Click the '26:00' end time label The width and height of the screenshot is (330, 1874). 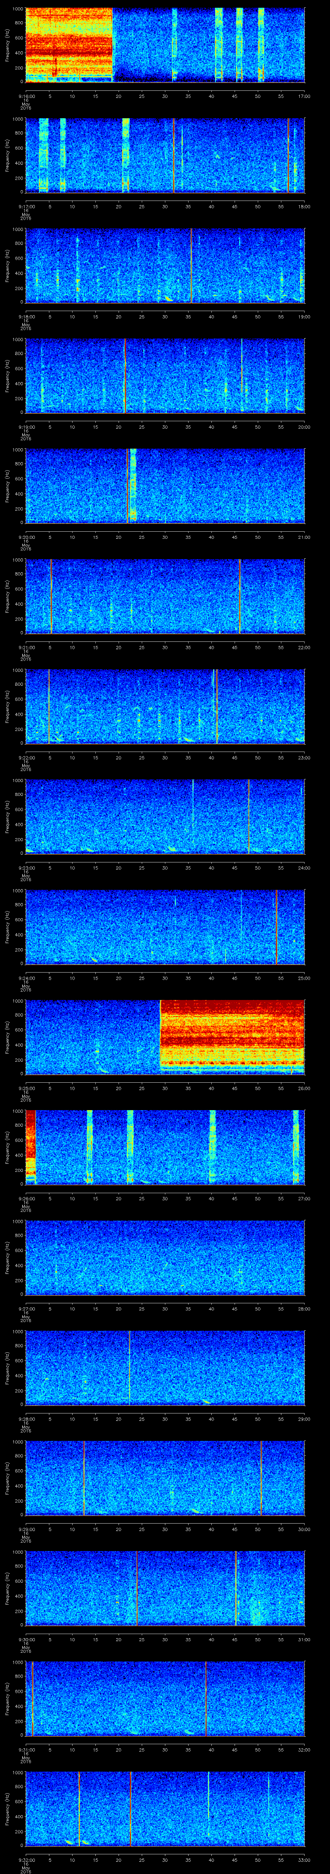point(304,1088)
